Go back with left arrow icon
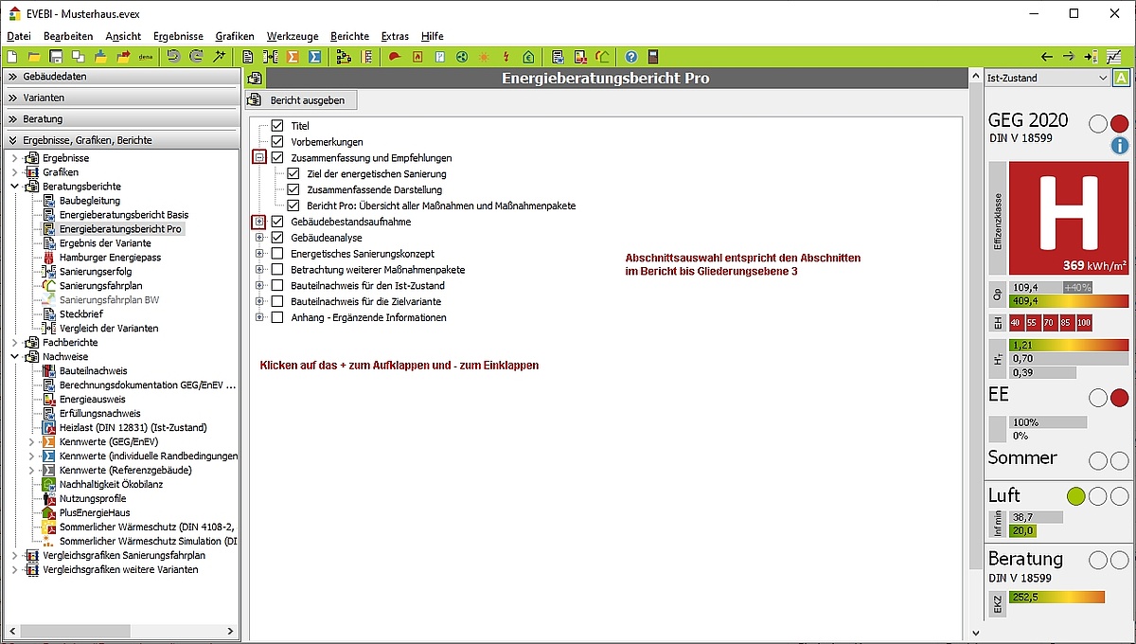 [1046, 57]
